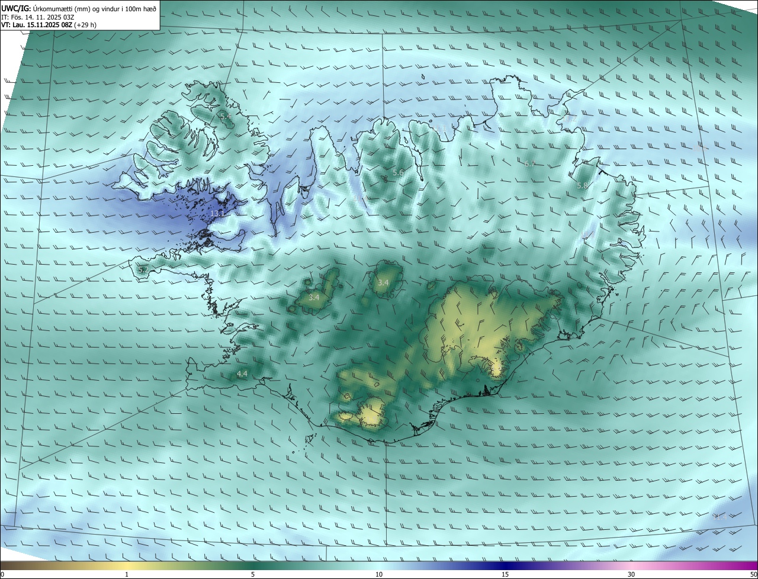The height and width of the screenshot is (579, 758).
Task: Click the 10 tick label on the color scale
Action: (379, 574)
